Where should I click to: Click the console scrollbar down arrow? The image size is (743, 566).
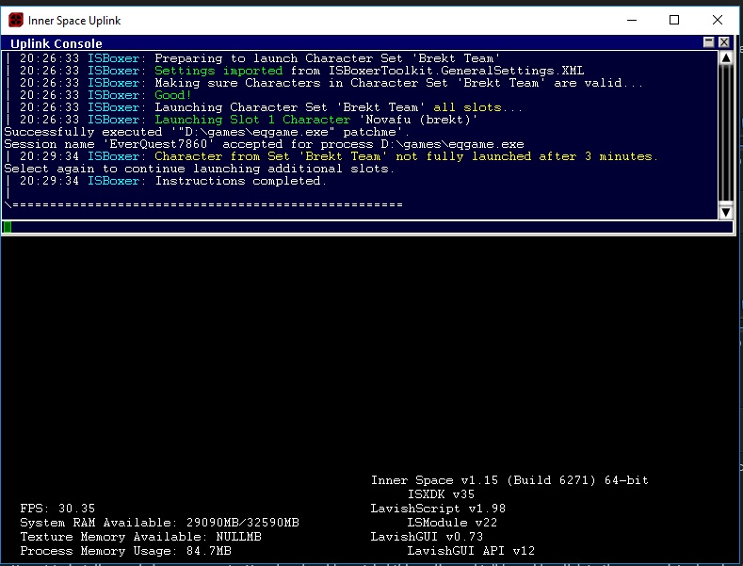(x=725, y=213)
